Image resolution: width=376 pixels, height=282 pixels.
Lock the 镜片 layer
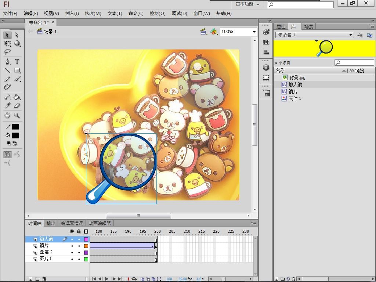79,246
